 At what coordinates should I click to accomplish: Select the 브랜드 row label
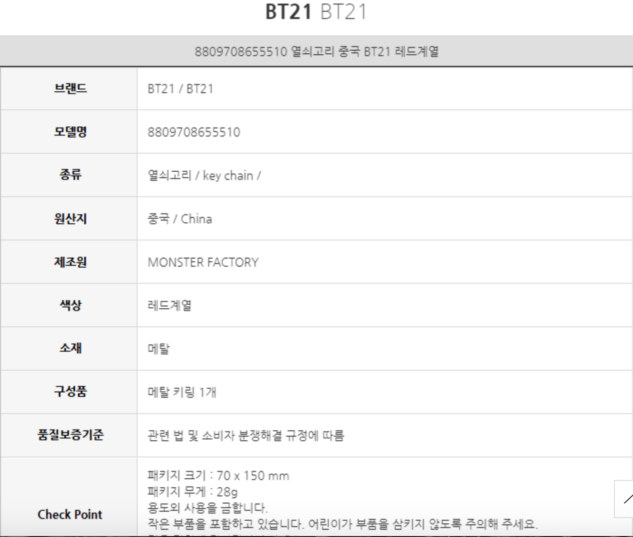coord(70,88)
